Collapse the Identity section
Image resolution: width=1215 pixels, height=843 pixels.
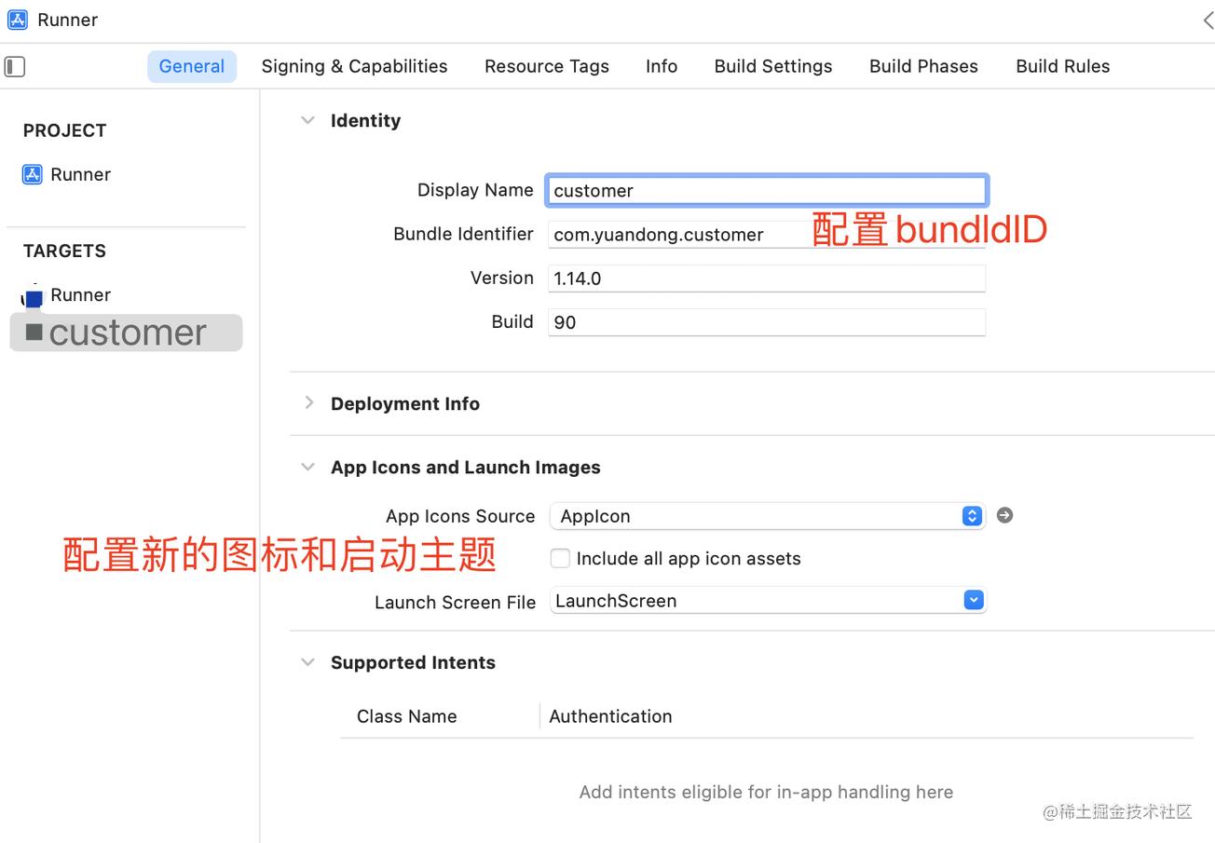point(307,120)
